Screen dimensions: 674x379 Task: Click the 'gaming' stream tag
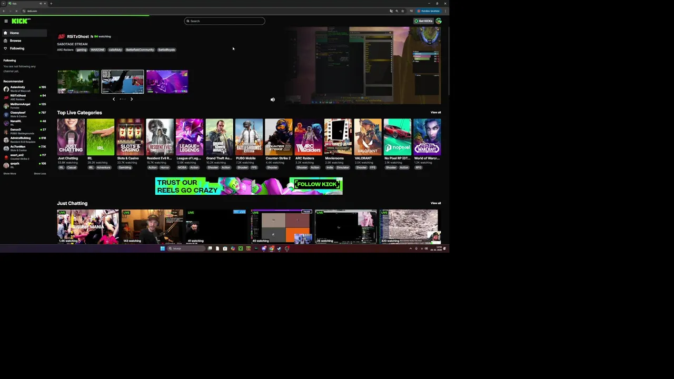pos(81,50)
